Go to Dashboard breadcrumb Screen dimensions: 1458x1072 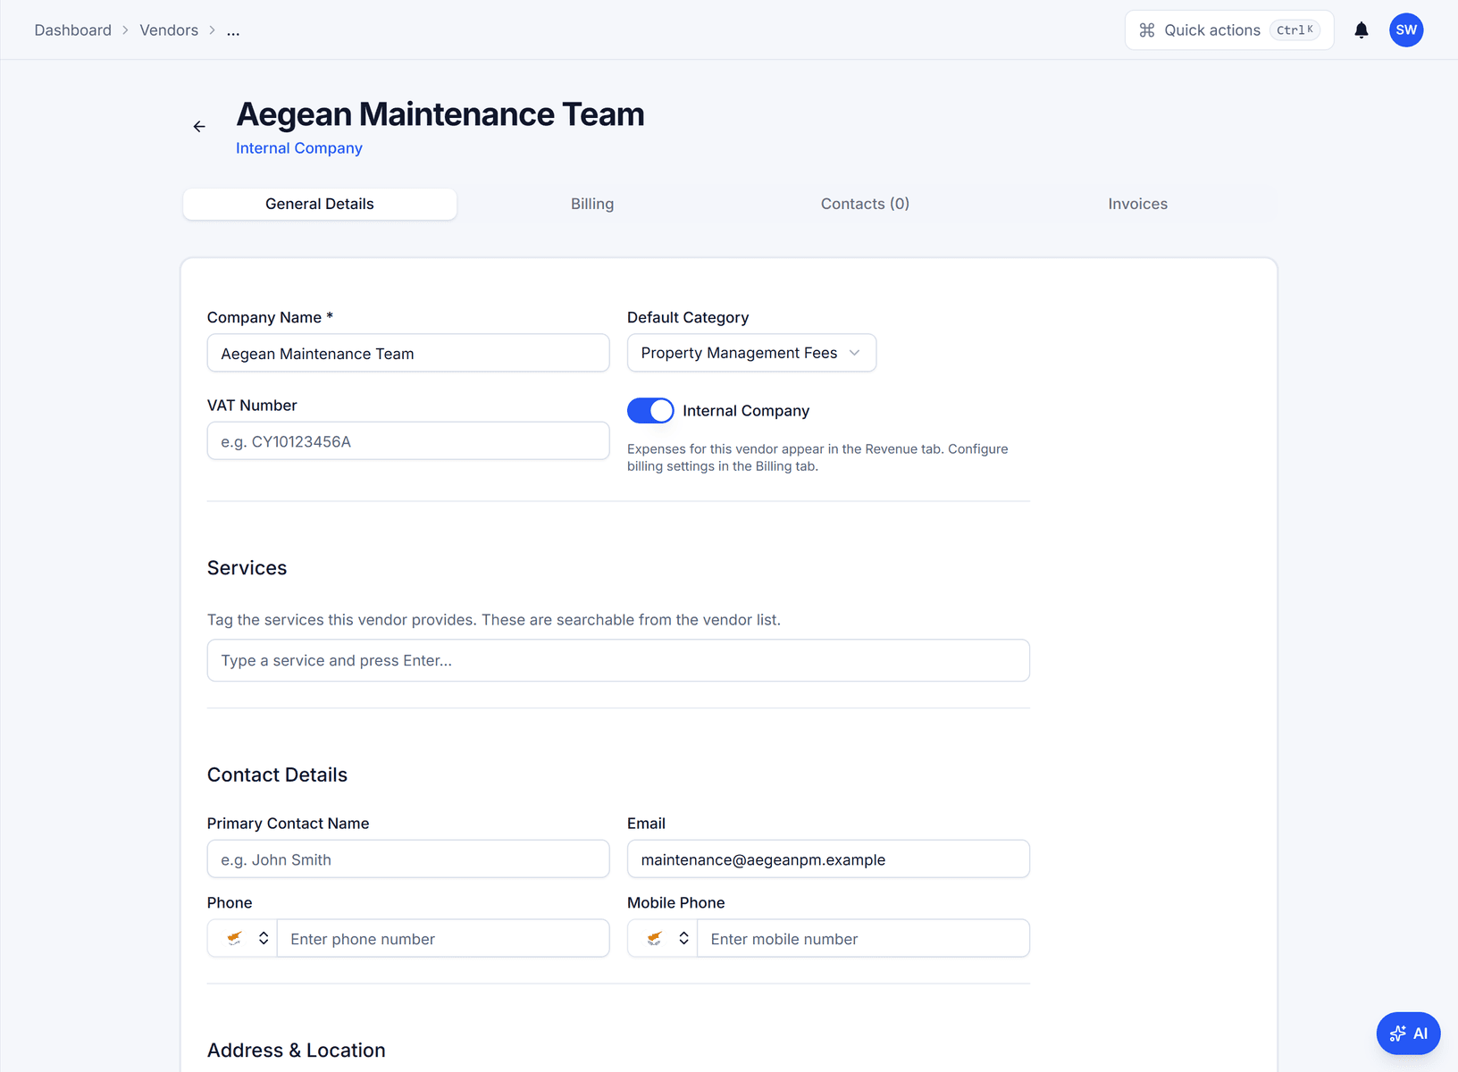tap(73, 30)
